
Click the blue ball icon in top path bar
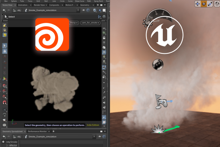coord(100,10)
